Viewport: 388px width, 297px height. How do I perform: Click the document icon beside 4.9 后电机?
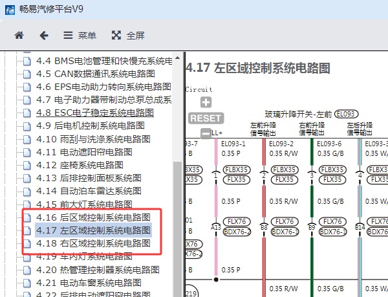click(x=27, y=126)
